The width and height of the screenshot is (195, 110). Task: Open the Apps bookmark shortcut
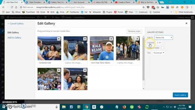pos(6,12)
